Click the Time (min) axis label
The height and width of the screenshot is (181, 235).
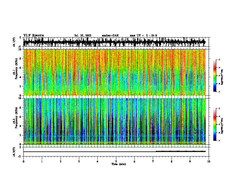119,164
